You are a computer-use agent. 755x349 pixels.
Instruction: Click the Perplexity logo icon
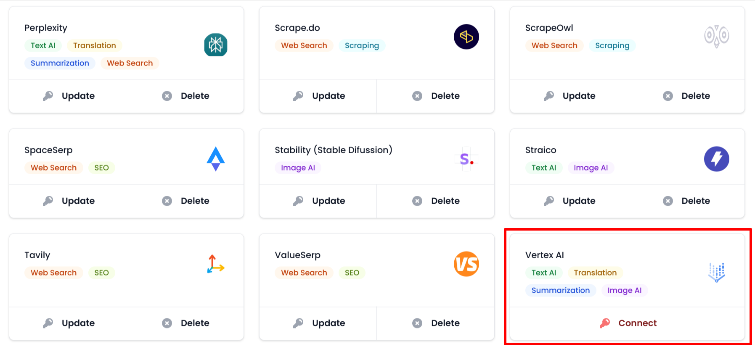point(216,45)
